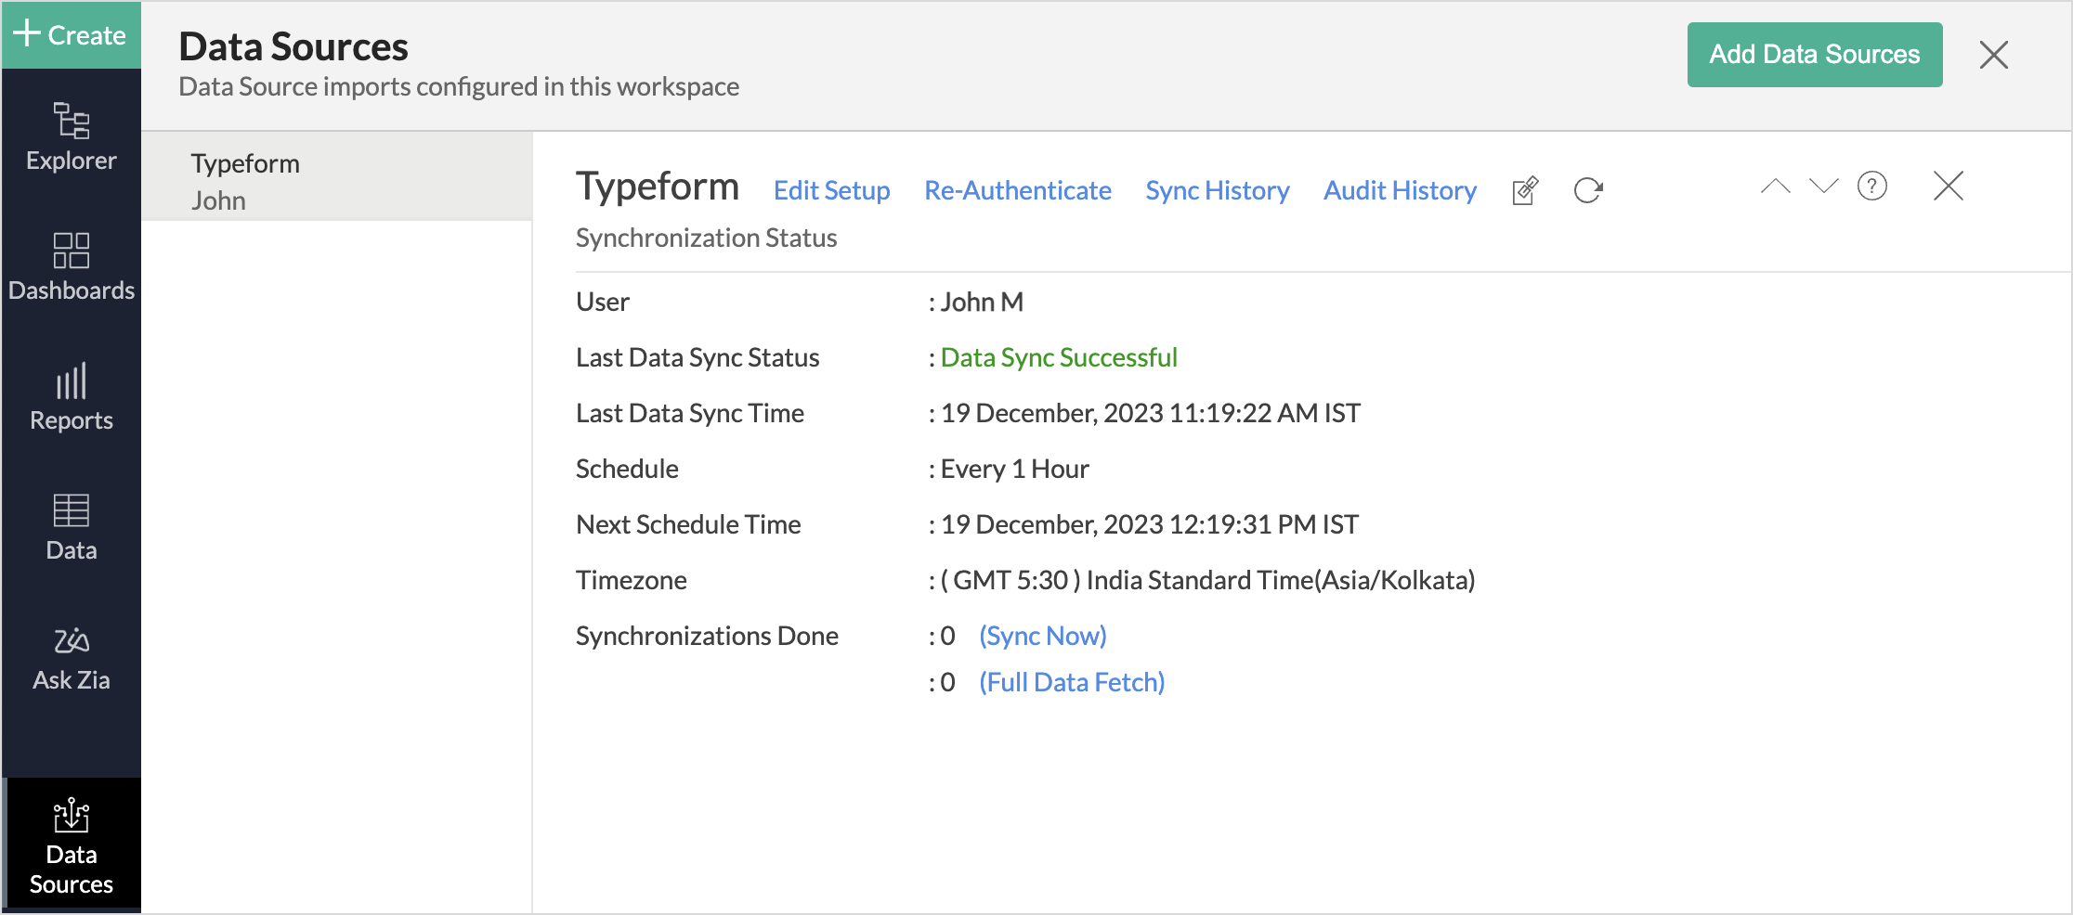Launch Ask Zia assistant
The image size is (2073, 915).
point(71,658)
